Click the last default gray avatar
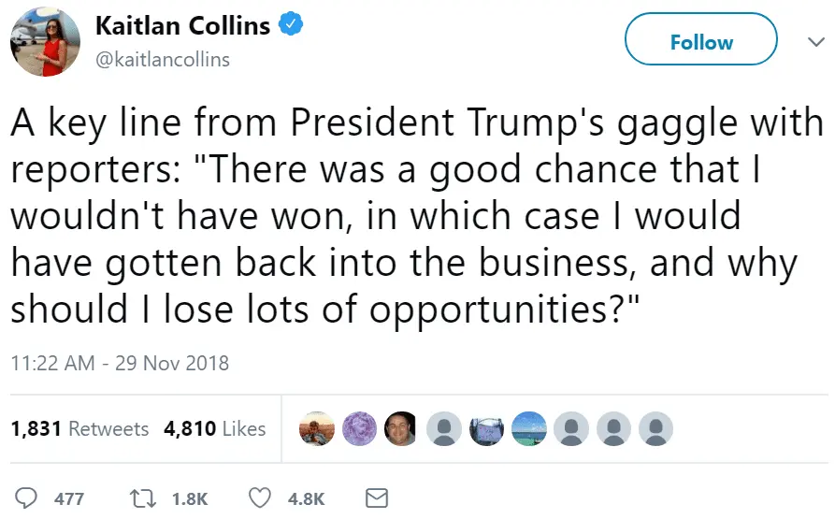The image size is (835, 519). pyautogui.click(x=656, y=429)
